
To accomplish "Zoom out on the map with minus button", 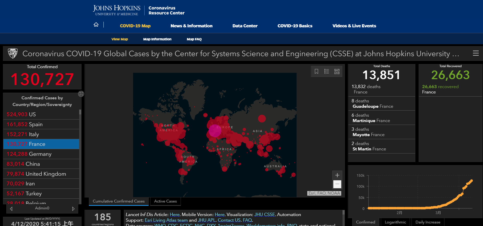I will [337, 184].
